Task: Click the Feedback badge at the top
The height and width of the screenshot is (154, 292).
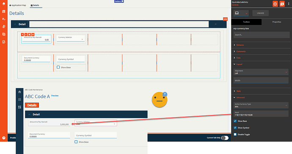Action: click(x=119, y=1)
